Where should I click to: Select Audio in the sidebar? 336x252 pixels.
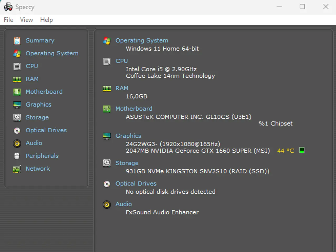coord(34,143)
